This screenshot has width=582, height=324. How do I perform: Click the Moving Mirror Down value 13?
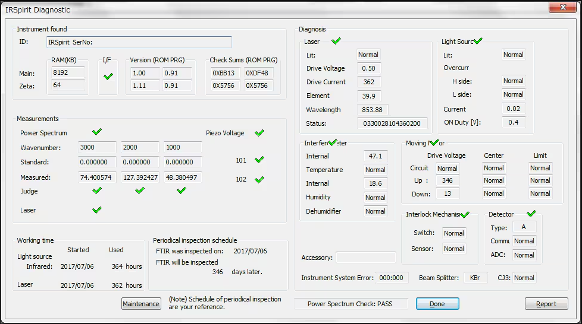(448, 193)
